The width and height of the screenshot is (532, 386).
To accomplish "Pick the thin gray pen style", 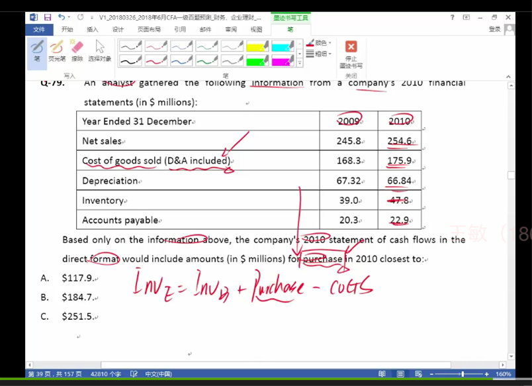I will click(x=232, y=46).
